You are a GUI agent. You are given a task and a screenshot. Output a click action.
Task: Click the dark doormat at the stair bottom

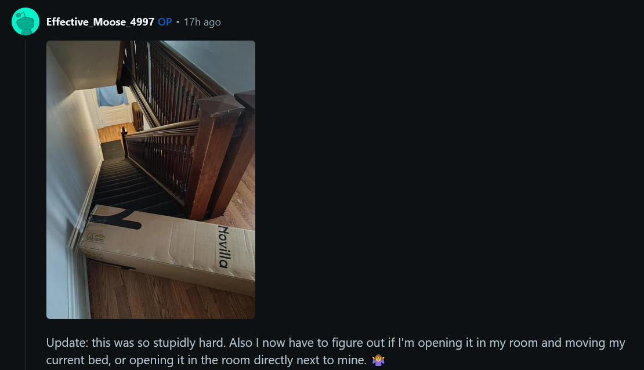pos(112,150)
